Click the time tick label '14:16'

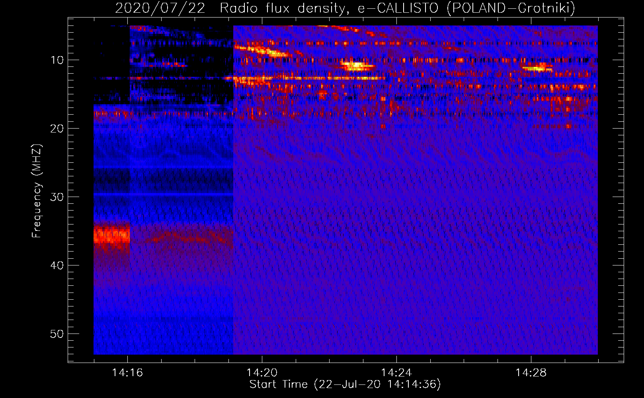coord(127,373)
